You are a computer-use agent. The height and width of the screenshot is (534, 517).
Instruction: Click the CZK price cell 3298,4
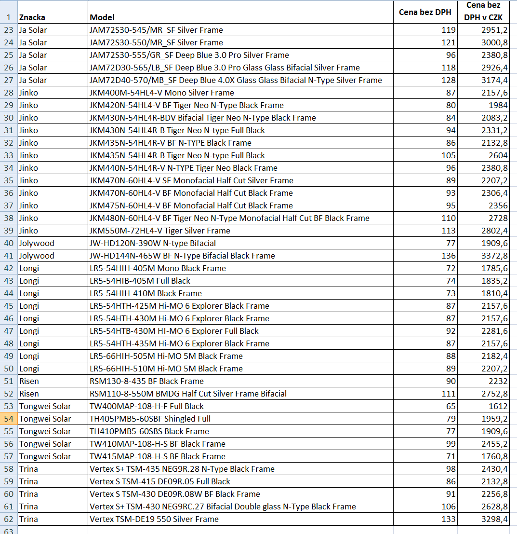(x=483, y=519)
